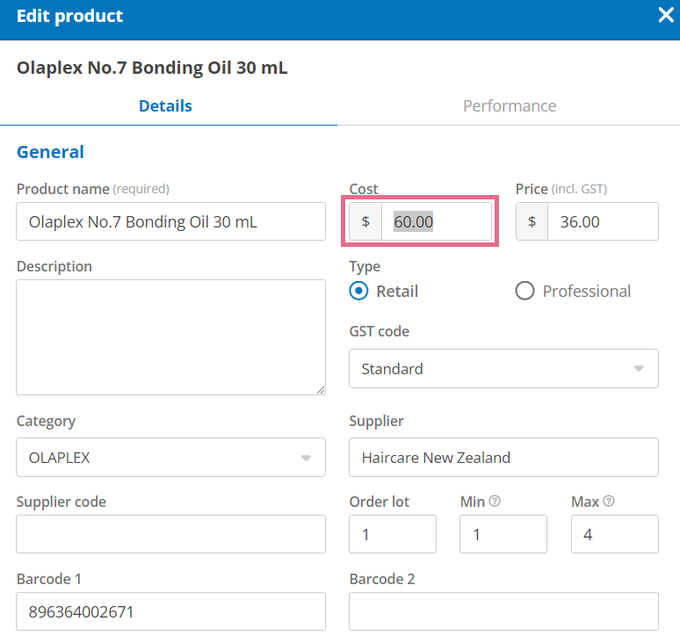Click the Min quantity field

point(503,534)
